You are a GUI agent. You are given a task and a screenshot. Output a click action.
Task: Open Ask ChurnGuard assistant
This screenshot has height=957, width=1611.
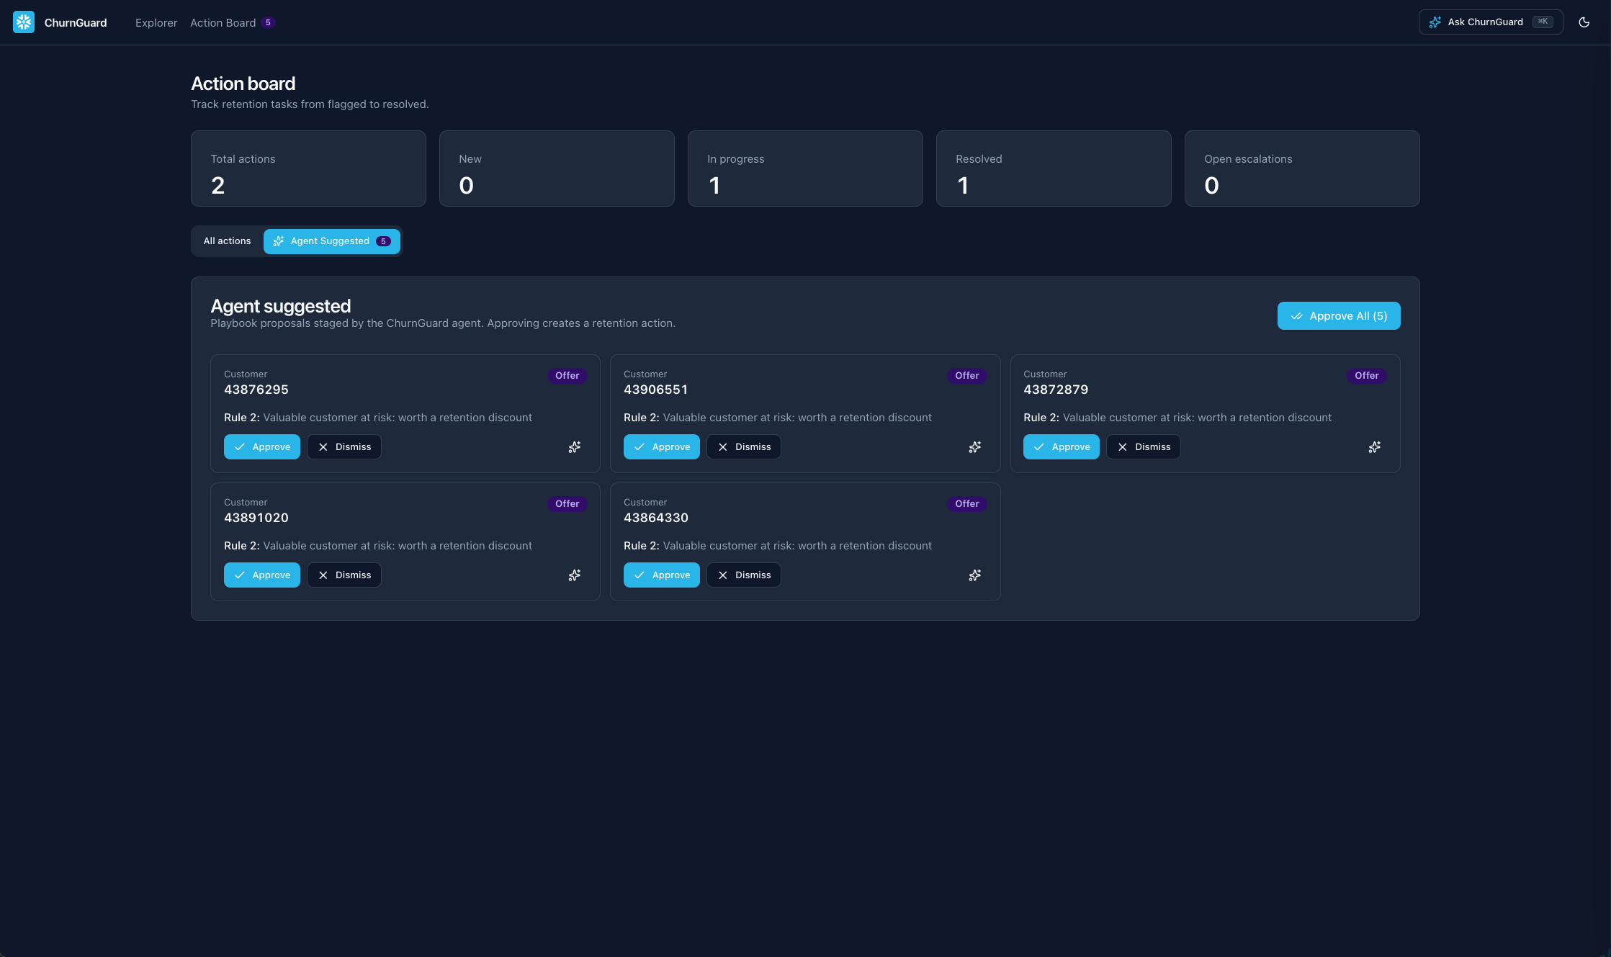point(1491,22)
